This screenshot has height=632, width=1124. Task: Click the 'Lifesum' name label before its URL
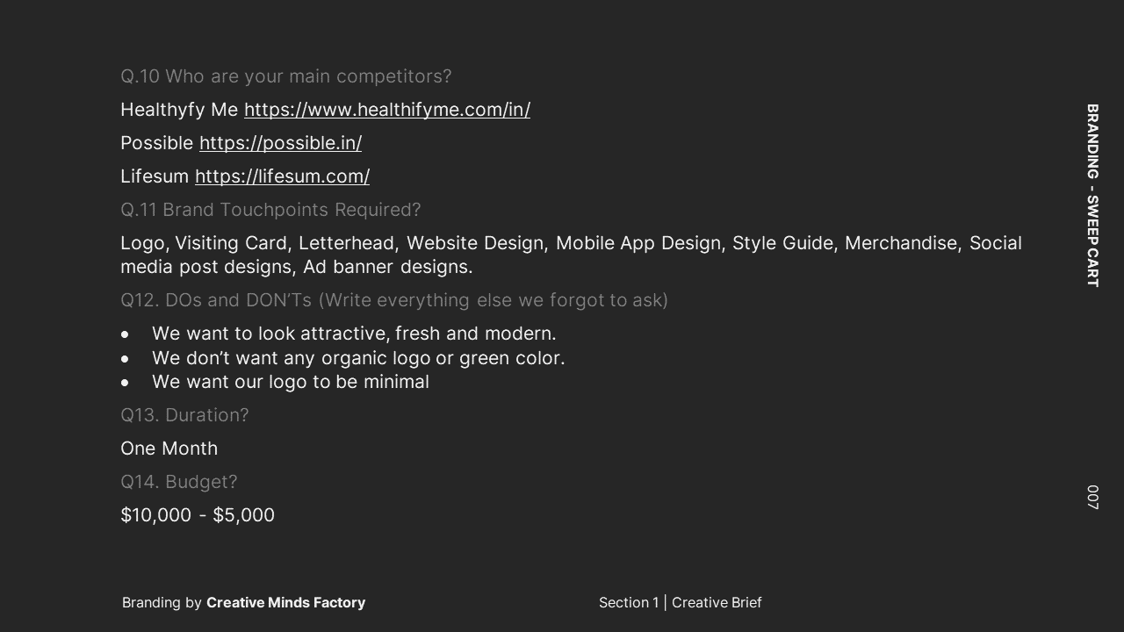(155, 176)
